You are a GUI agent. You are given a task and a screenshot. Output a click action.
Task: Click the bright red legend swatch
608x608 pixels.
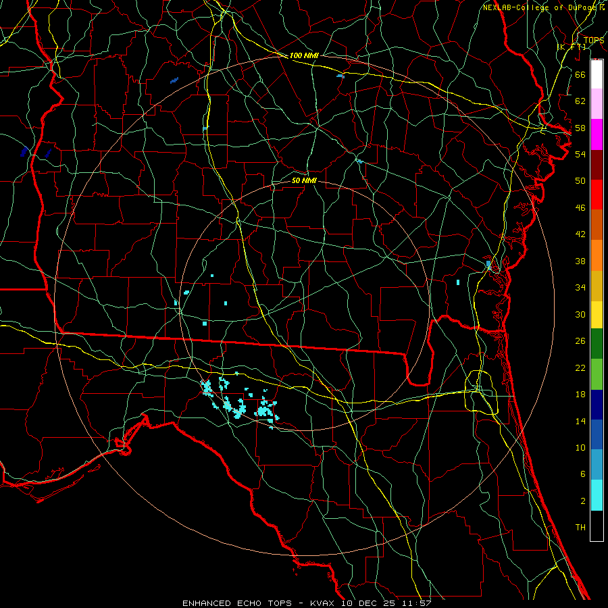[597, 195]
